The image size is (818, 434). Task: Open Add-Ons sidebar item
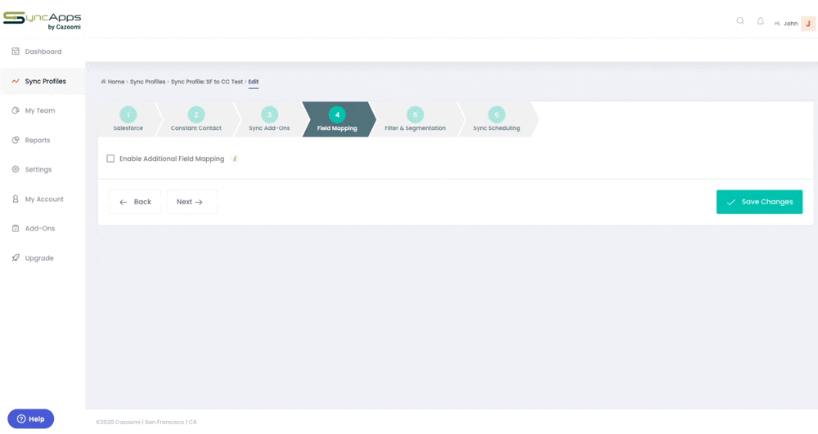pyautogui.click(x=43, y=228)
